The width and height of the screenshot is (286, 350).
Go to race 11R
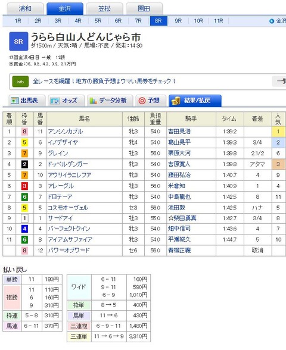click(219, 21)
